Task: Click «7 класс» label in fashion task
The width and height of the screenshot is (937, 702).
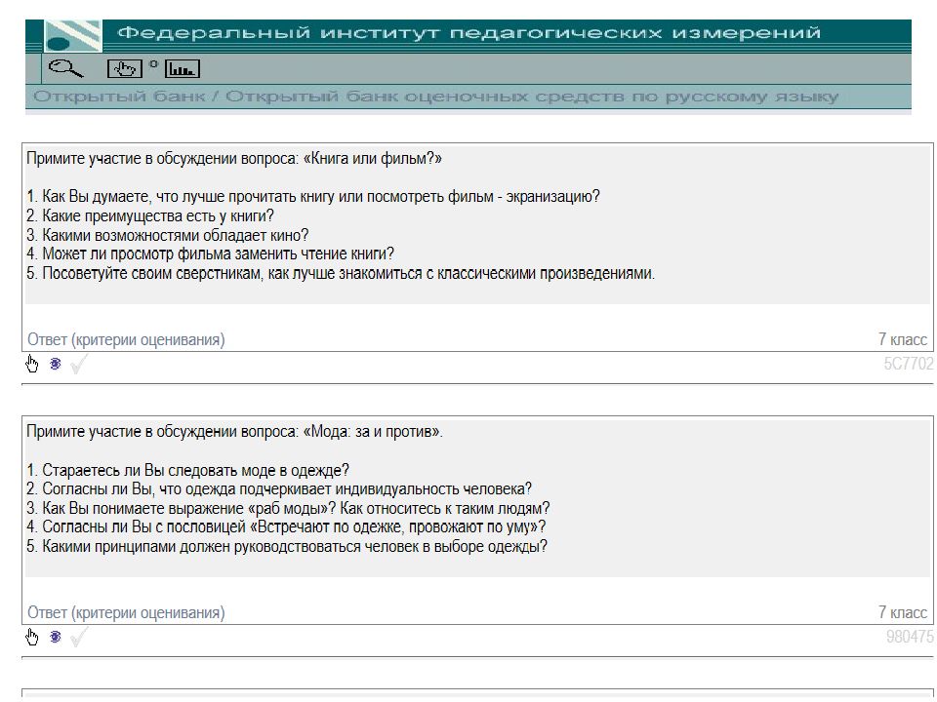Action: (902, 613)
